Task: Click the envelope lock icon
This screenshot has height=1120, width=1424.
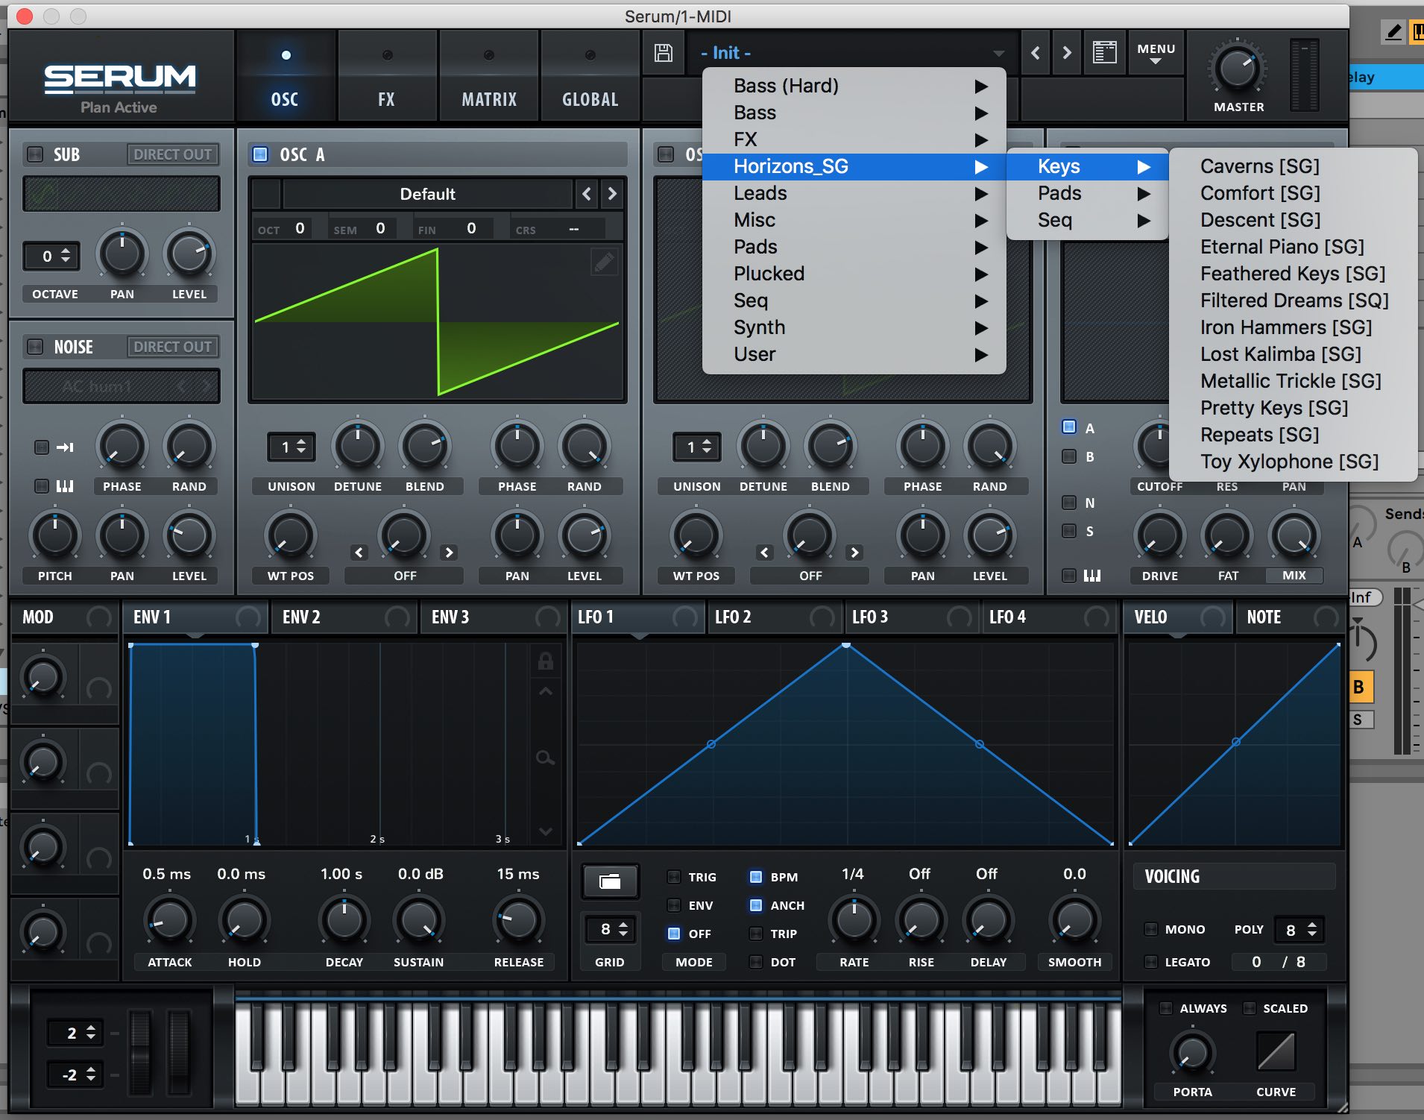Action: 545,661
